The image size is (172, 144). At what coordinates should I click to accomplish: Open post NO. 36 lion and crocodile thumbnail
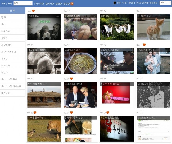tap(44, 129)
